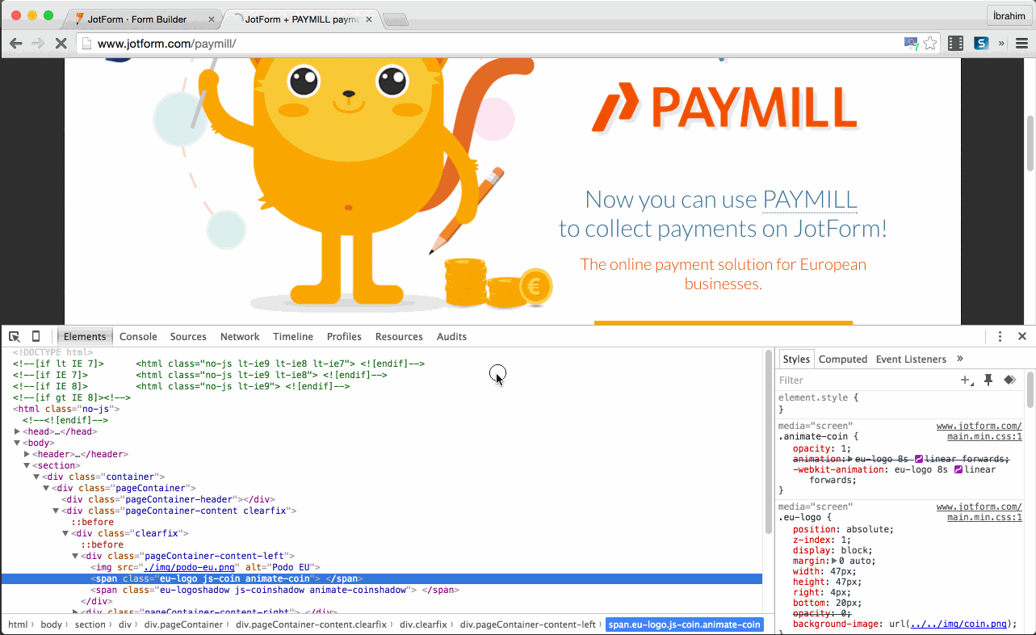Click the web page vertical scrollbar thumb

(x=1030, y=144)
